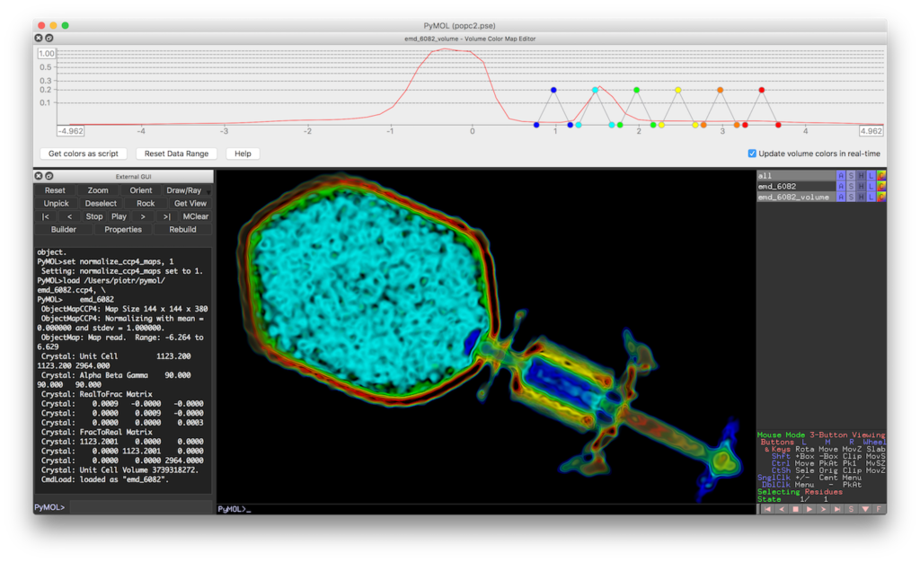The image size is (920, 562).
Task: Toggle visibility of the emd_6082_volume object
Action: 794,197
